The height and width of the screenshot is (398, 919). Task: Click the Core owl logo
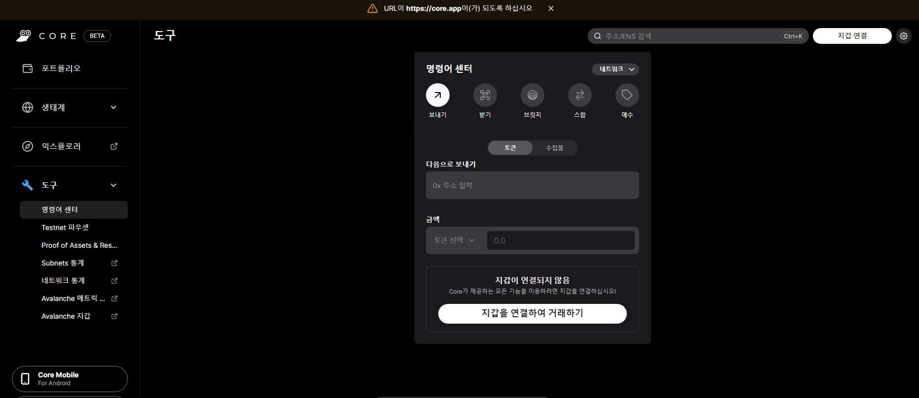click(x=24, y=35)
